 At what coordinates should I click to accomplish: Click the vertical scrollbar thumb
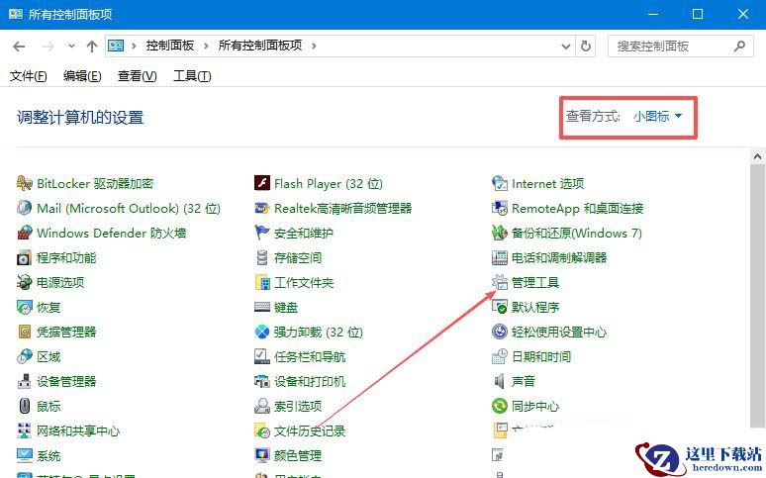(x=757, y=296)
